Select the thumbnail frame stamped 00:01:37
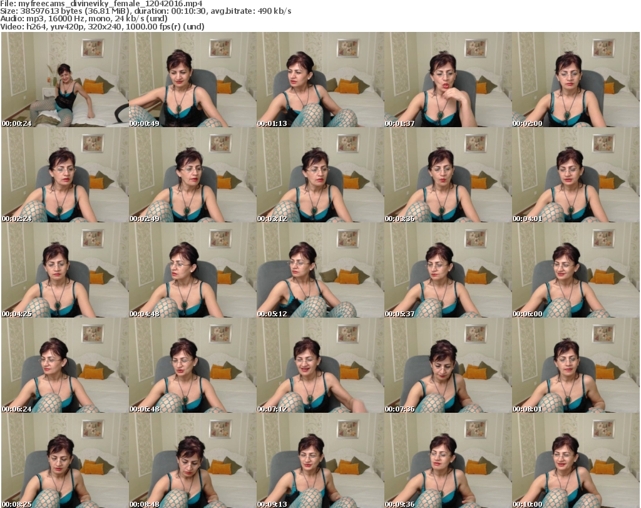641x508 pixels. pos(448,80)
